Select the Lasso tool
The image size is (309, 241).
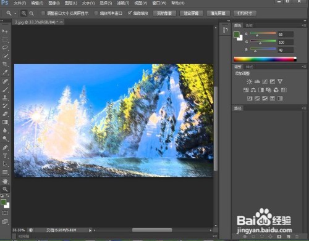[x=5, y=47]
